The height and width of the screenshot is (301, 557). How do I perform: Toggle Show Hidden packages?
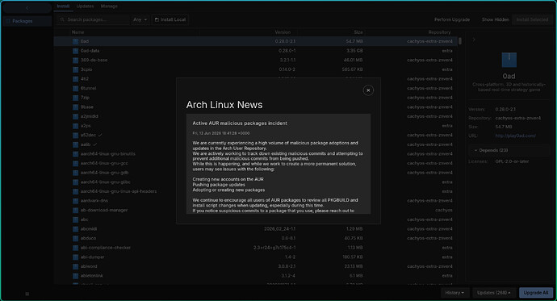tap(495, 19)
